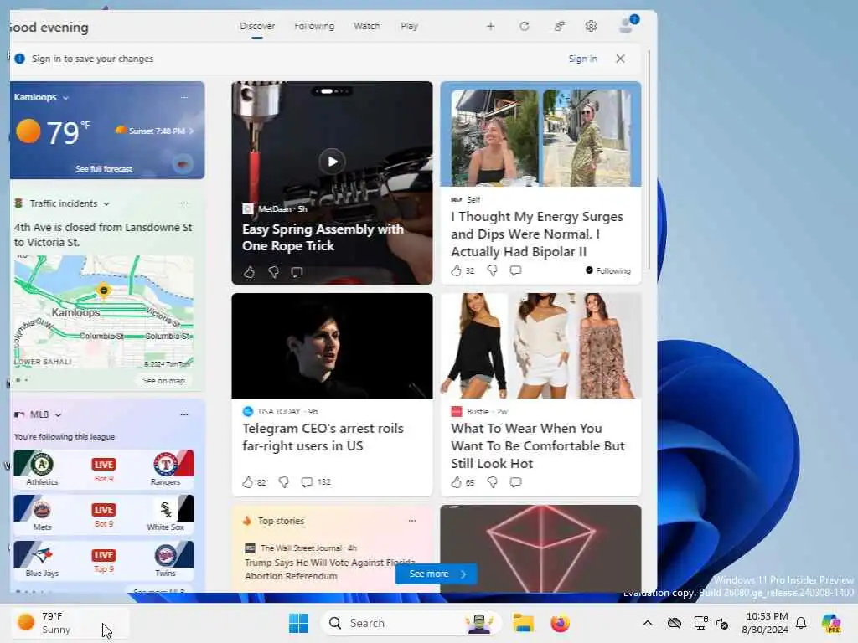Launch Firefox from taskbar
Viewport: 858px width, 643px height.
click(x=560, y=623)
